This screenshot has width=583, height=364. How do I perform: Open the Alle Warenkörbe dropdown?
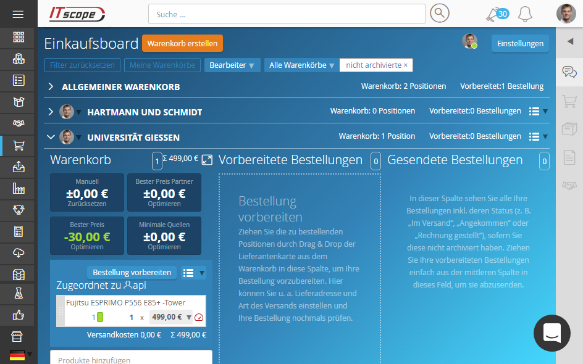pos(301,65)
